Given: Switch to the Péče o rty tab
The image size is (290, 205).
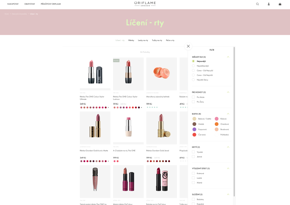Looking at the screenshot, I should (x=170, y=40).
